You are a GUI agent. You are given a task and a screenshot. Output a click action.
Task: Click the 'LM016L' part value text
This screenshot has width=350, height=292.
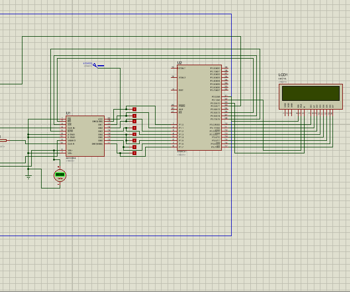click(x=283, y=78)
